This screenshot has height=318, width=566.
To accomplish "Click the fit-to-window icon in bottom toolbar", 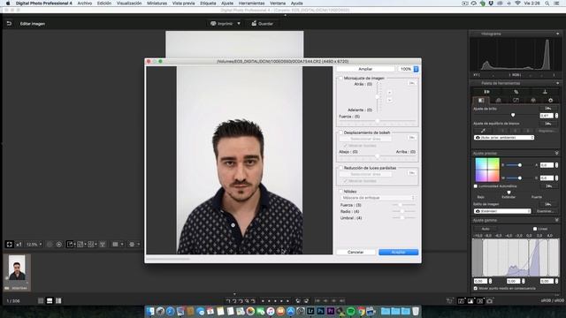I will (10, 244).
